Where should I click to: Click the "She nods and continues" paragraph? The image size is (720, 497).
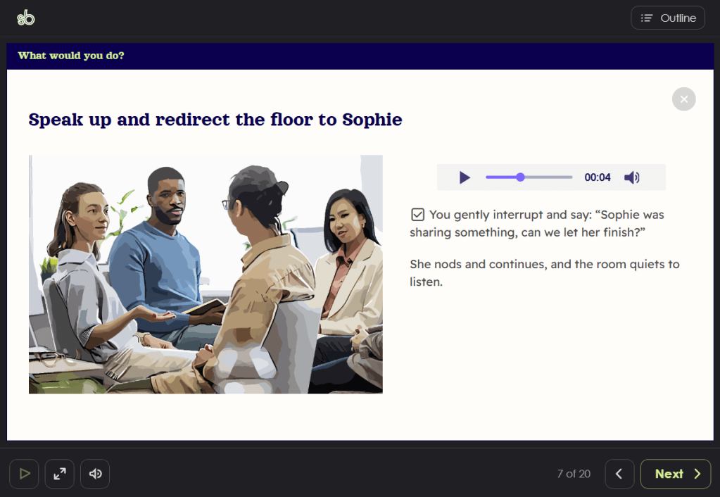544,273
